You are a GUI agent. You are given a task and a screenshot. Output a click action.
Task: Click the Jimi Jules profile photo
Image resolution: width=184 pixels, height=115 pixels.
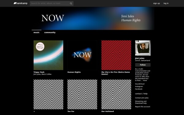143,48
